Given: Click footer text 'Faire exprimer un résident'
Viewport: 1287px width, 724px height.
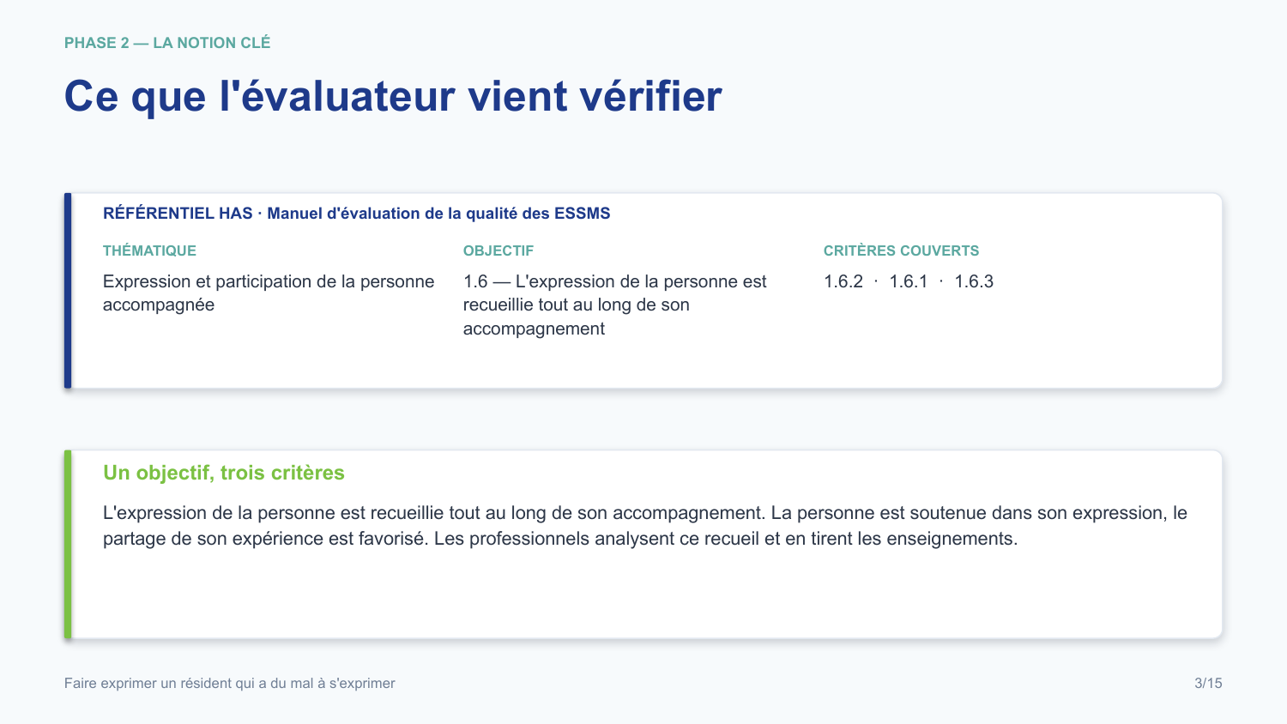Looking at the screenshot, I should [230, 684].
